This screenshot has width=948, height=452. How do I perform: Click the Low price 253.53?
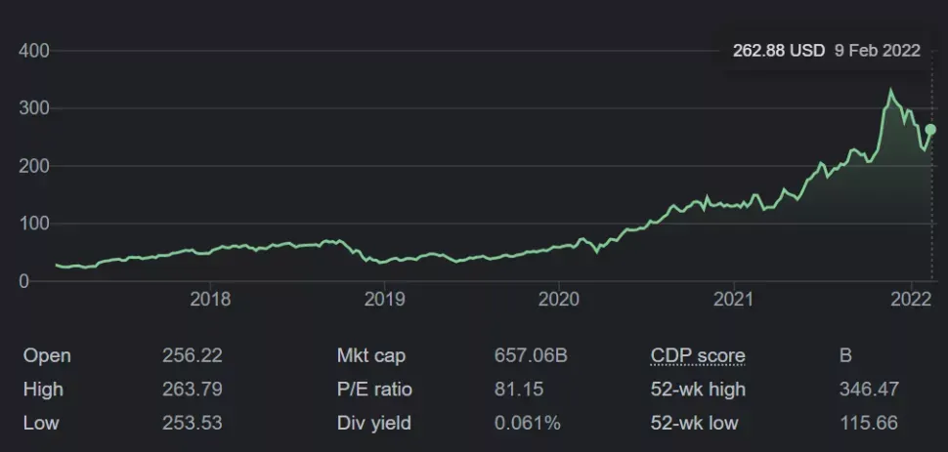coord(193,423)
